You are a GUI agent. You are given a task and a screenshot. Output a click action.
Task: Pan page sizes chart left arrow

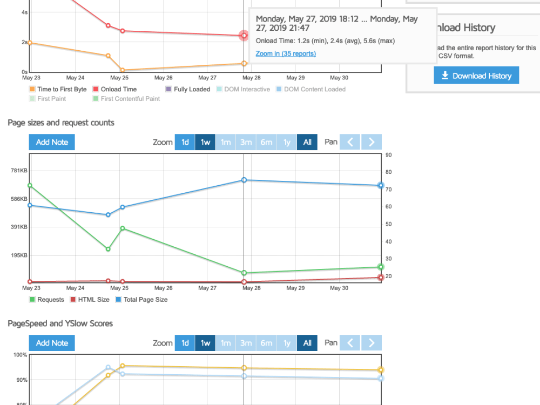(x=350, y=142)
